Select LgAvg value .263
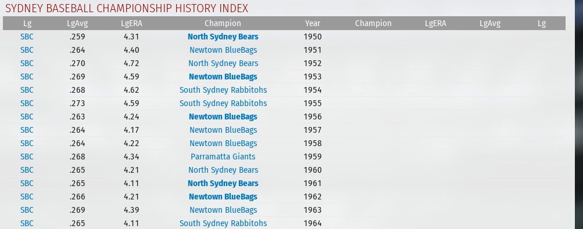The width and height of the screenshot is (583, 229). coord(77,117)
